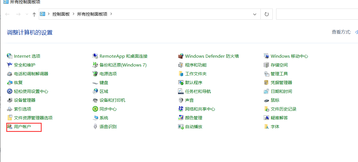Click the 任务栏和导航 icon
The image size is (358, 162).
181,91
